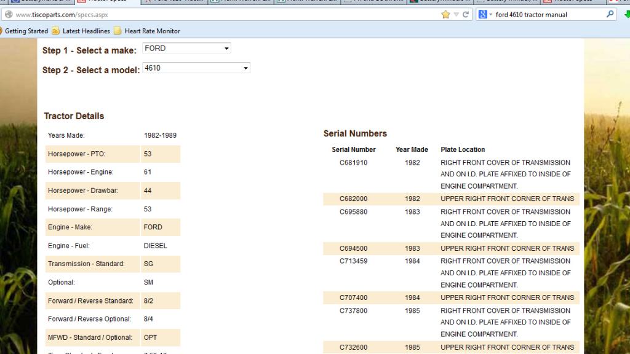Click serial number C694500
The image size is (630, 354).
(354, 248)
